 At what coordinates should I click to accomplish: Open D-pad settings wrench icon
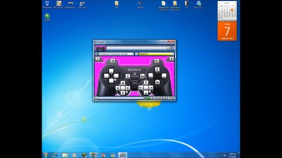click(x=115, y=80)
